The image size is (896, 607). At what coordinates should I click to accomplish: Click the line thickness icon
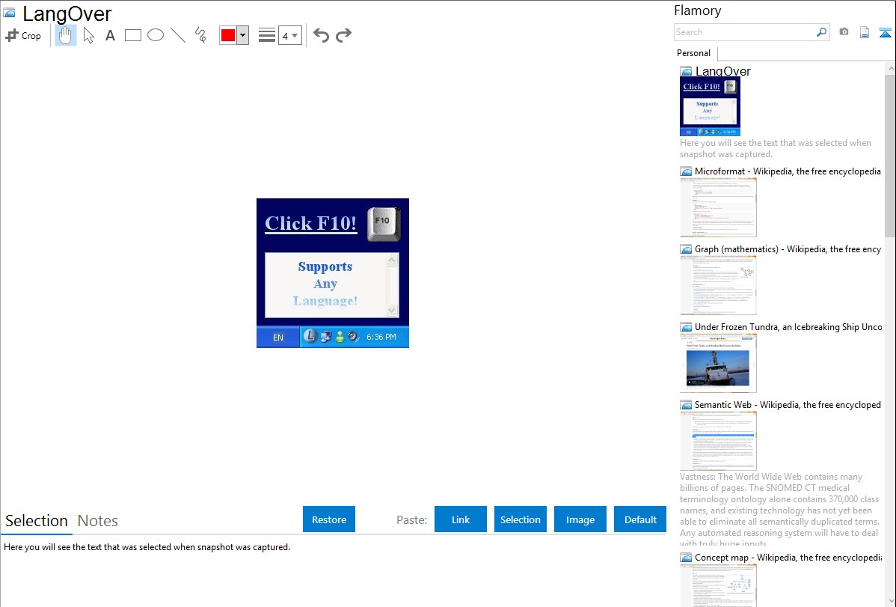click(x=267, y=35)
